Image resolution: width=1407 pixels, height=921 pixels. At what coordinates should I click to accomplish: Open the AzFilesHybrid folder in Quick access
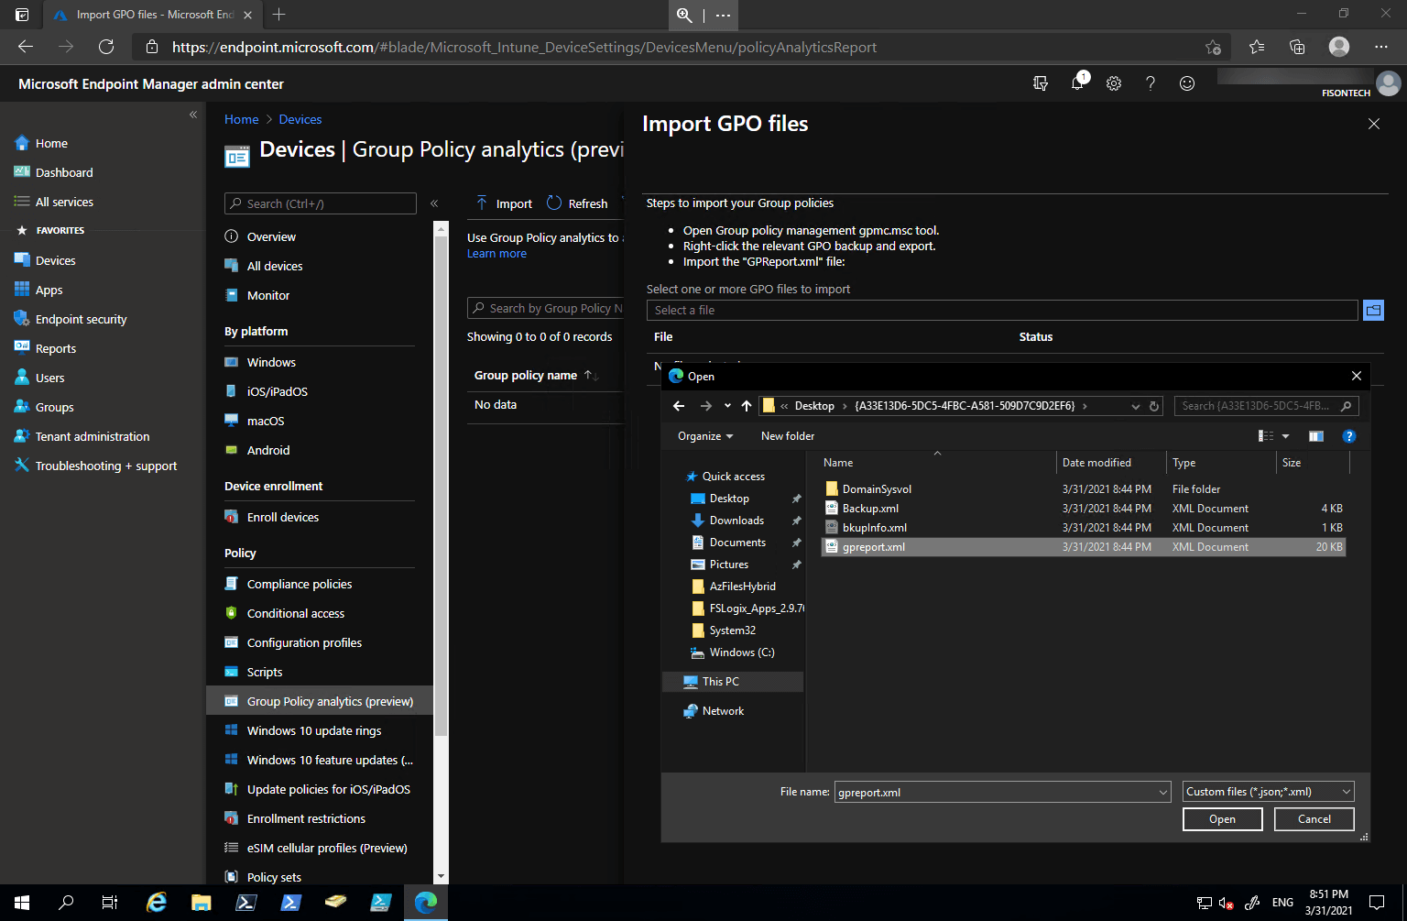[742, 587]
